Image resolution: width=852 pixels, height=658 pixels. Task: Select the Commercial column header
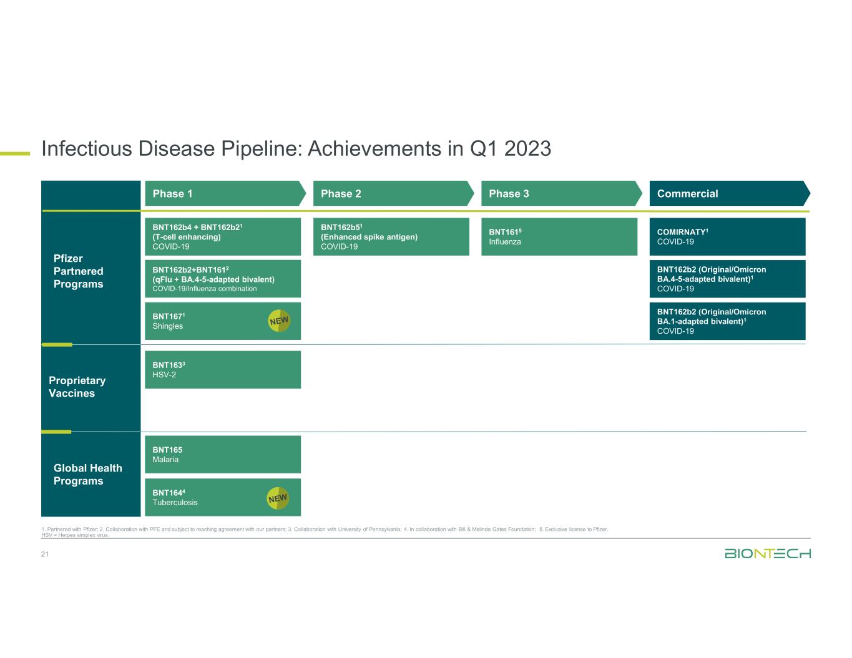(x=730, y=193)
